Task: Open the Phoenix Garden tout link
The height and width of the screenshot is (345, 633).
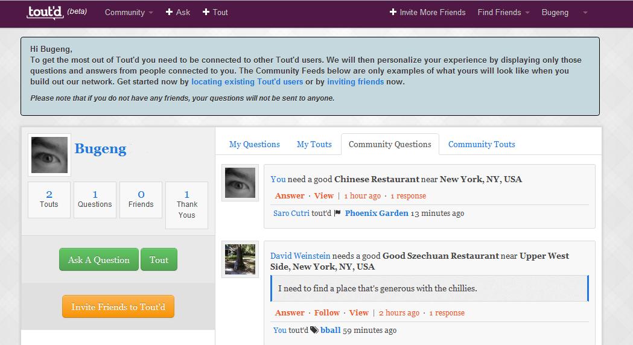Action: point(377,213)
